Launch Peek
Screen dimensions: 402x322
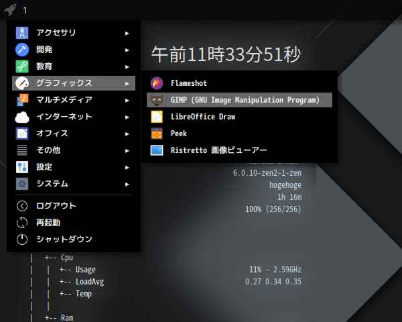tap(239, 133)
